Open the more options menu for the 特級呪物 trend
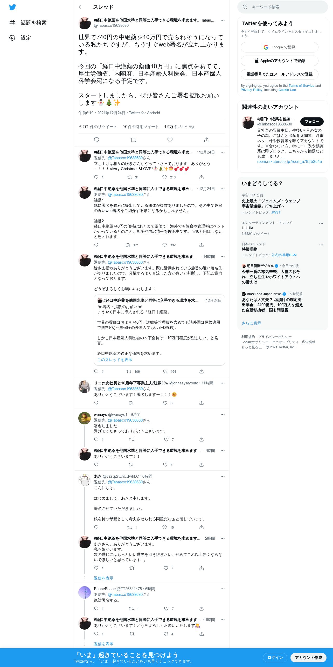 (x=321, y=245)
